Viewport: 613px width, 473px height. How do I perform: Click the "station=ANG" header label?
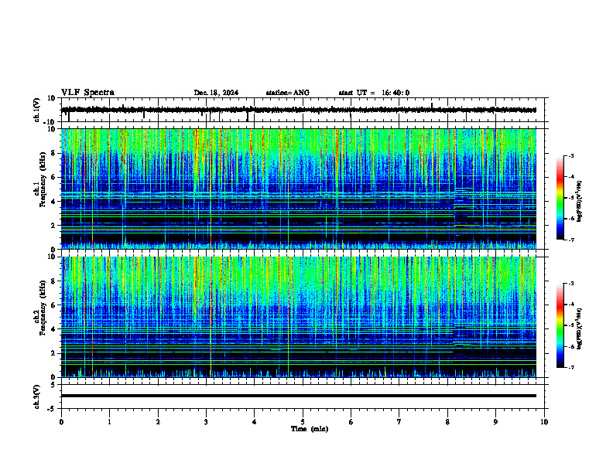tap(288, 93)
